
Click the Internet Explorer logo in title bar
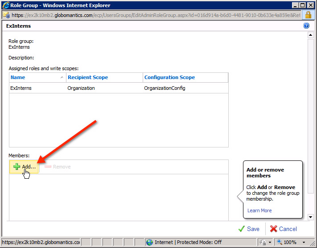pos(6,5)
